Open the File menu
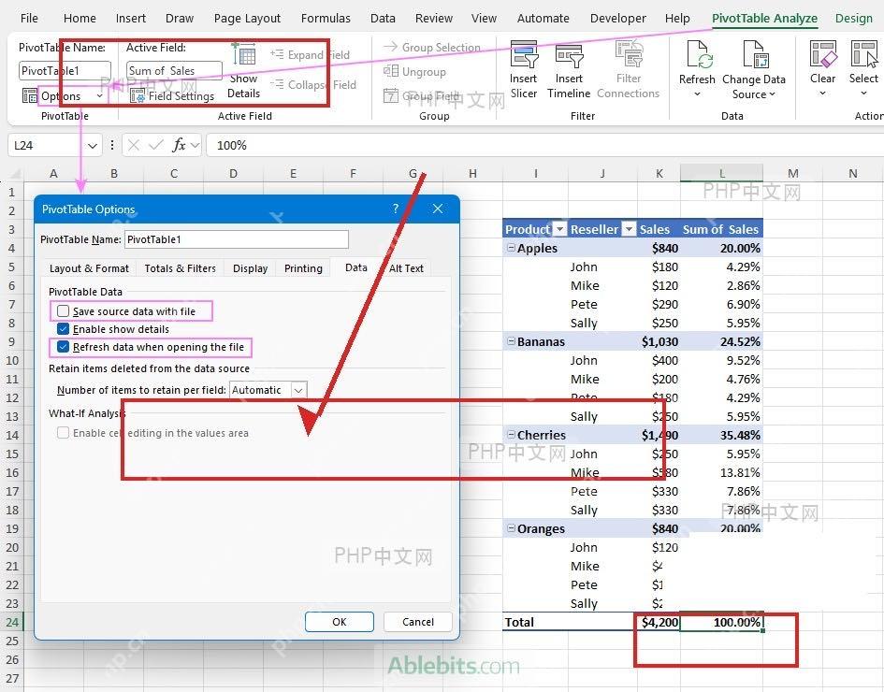This screenshot has height=692, width=884. (x=29, y=18)
